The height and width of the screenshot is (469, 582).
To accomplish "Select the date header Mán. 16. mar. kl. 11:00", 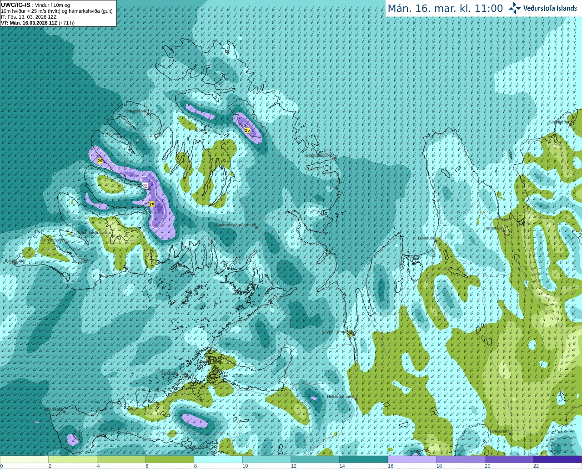I will (445, 9).
